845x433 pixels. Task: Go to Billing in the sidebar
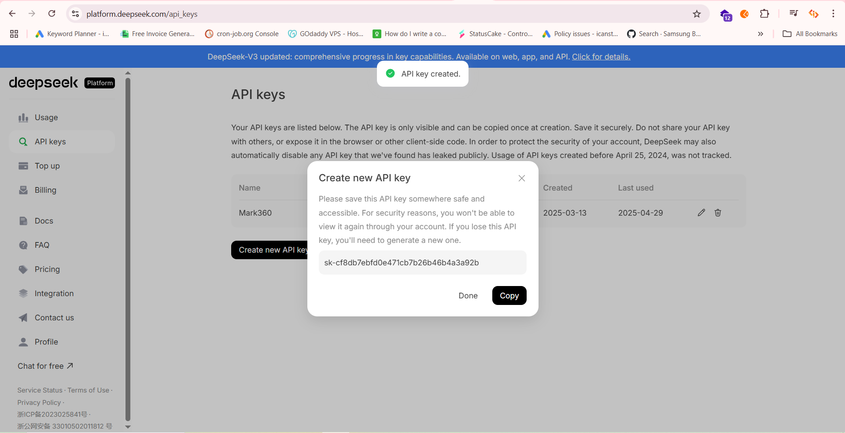[62, 190]
